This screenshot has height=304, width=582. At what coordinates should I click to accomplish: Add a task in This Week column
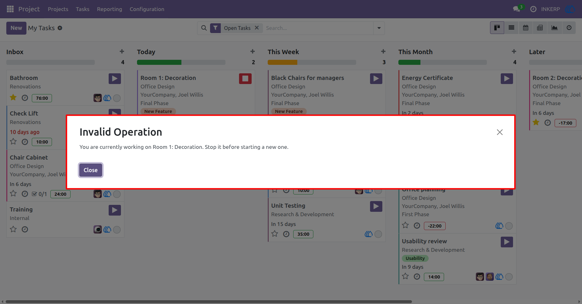point(383,51)
